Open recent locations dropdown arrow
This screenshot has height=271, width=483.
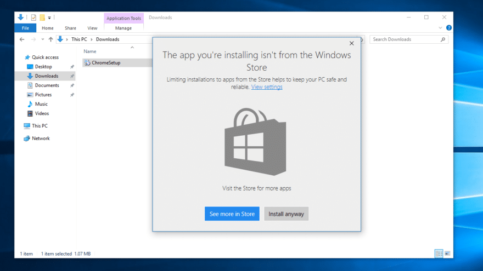tap(42, 39)
